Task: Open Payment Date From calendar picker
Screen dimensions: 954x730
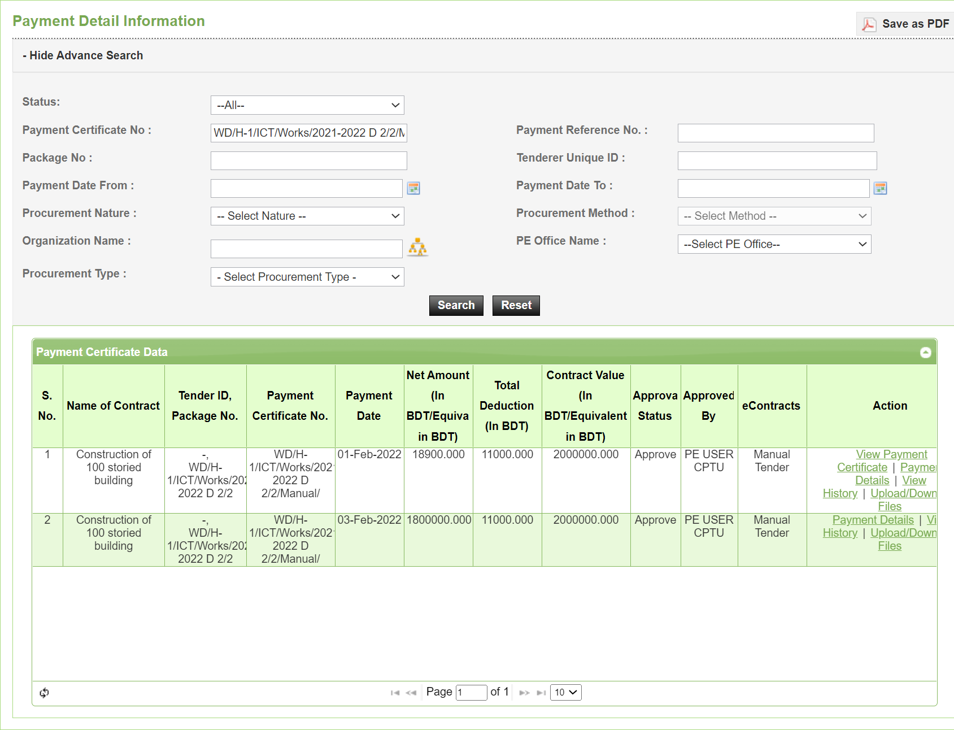Action: 413,188
